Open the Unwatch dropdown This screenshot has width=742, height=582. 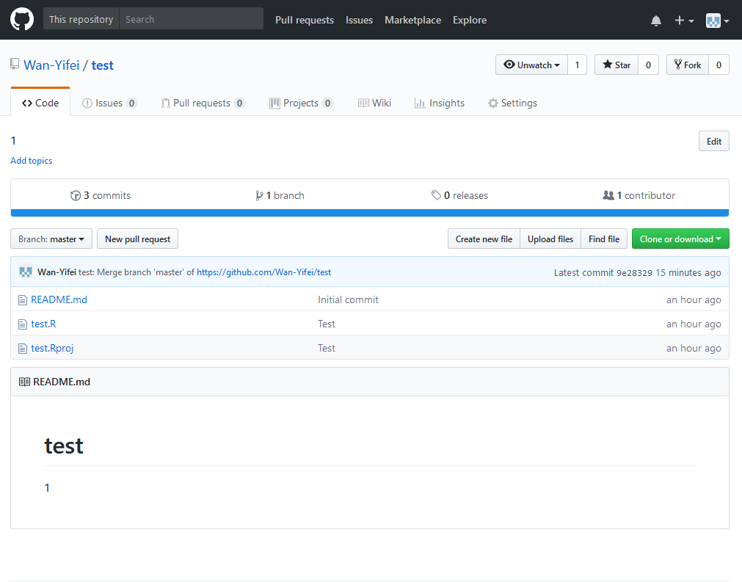(532, 65)
